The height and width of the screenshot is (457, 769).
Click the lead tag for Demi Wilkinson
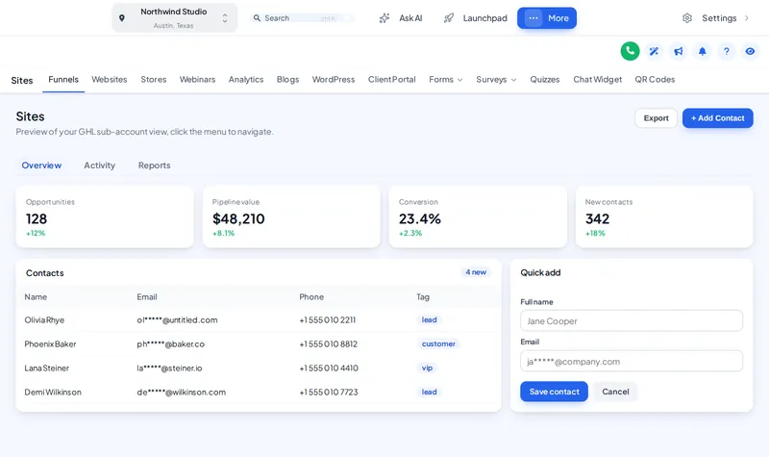(429, 392)
